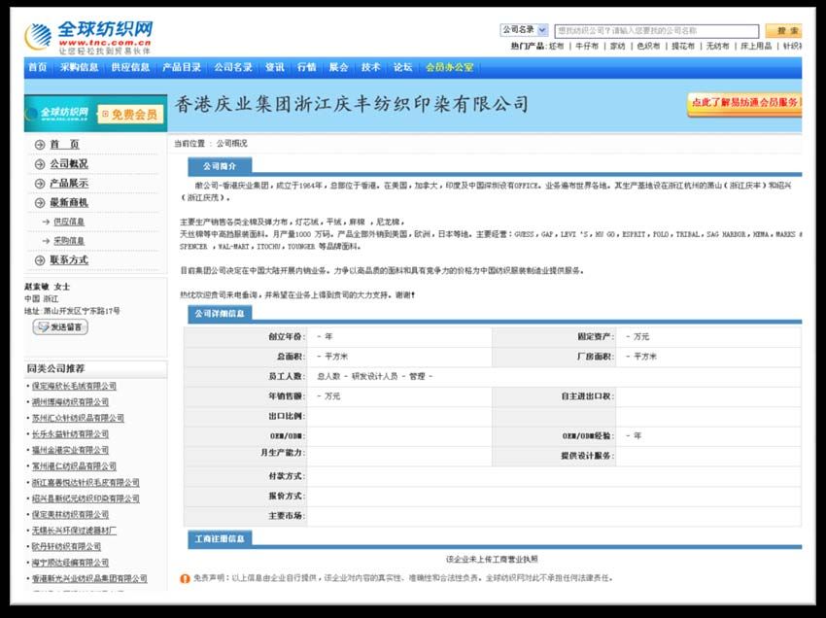The width and height of the screenshot is (826, 618).
Task: Open the 常州港仁纺织品有限公司 company link
Action: pos(74,466)
